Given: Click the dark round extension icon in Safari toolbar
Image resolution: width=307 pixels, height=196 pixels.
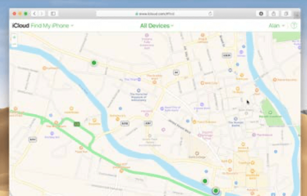Looking at the screenshot, I should pyautogui.click(x=261, y=14).
